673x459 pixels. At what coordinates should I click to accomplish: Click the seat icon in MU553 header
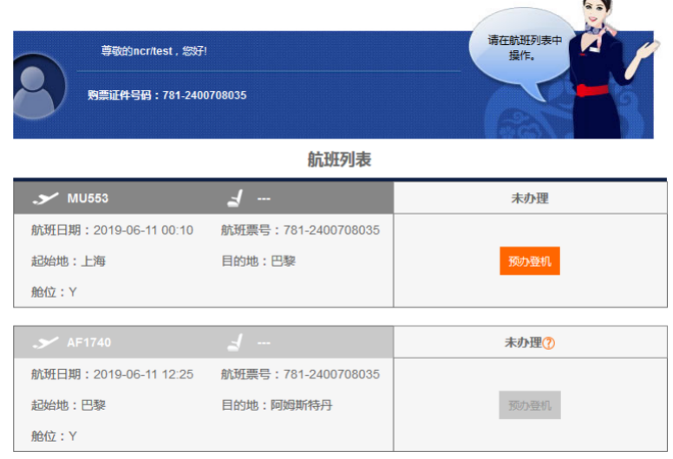pyautogui.click(x=234, y=198)
